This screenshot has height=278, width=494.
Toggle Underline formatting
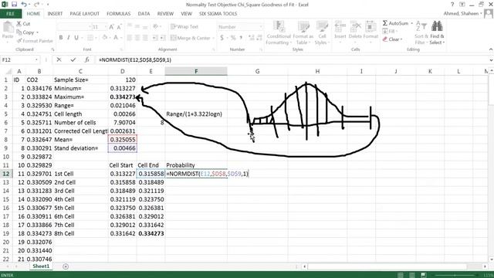76,38
